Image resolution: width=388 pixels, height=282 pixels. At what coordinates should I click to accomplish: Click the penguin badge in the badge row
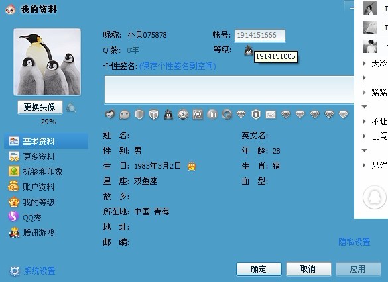168,115
